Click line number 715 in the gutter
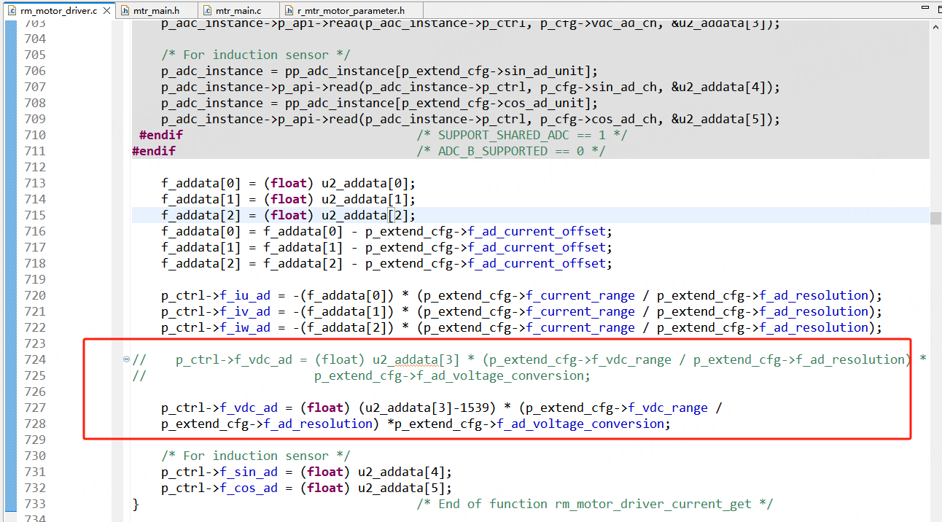Image resolution: width=942 pixels, height=522 pixels. (34, 215)
